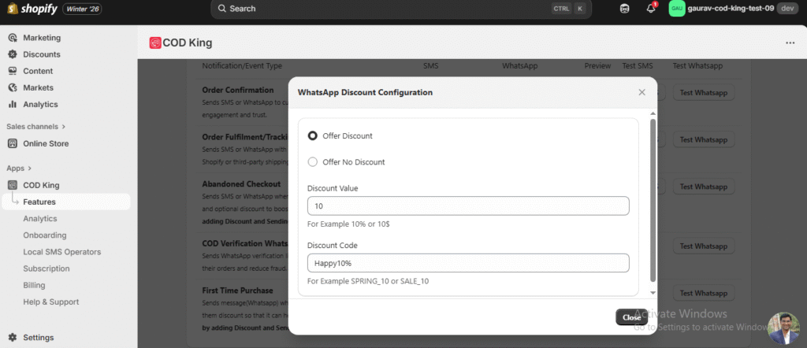Open the COD King three-dot menu

pos(790,43)
